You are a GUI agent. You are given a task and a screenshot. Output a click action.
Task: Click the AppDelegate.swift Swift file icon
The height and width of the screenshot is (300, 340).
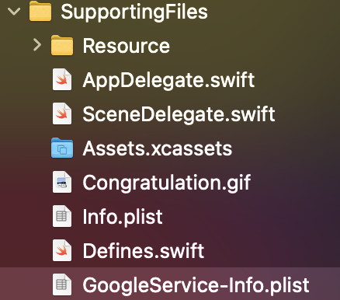click(62, 79)
